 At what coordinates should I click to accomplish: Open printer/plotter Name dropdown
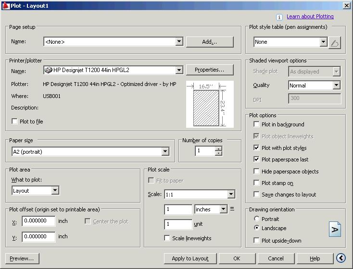(x=179, y=70)
